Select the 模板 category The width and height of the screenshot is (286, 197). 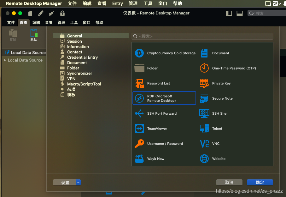coord(91,95)
